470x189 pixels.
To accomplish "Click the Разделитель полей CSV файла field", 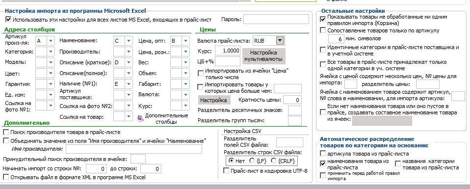I will pyautogui.click(x=289, y=142).
